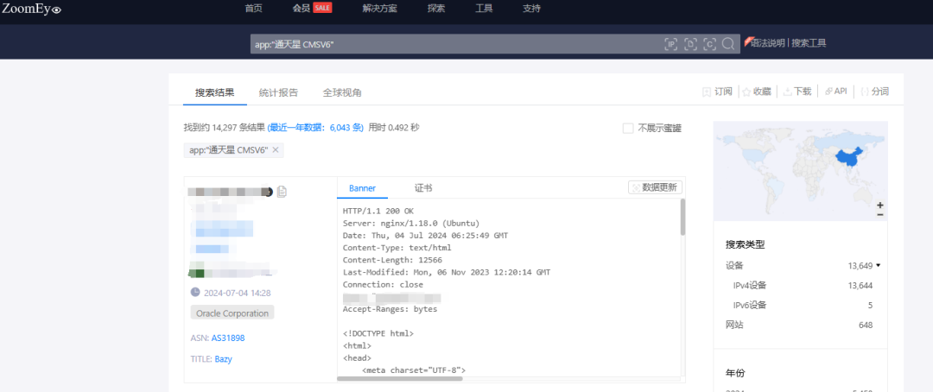The width and height of the screenshot is (933, 392).
Task: Remove the app:"通天星 CMSV6" filter tag
Action: pos(276,150)
